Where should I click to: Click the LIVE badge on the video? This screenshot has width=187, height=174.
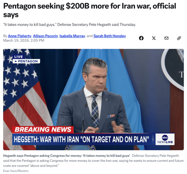pyautogui.click(x=19, y=57)
